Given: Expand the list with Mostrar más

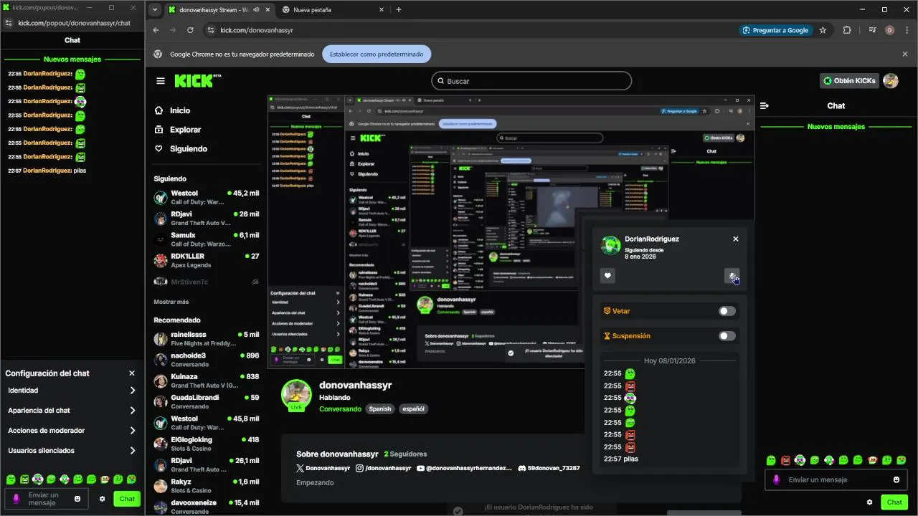Looking at the screenshot, I should (x=171, y=302).
